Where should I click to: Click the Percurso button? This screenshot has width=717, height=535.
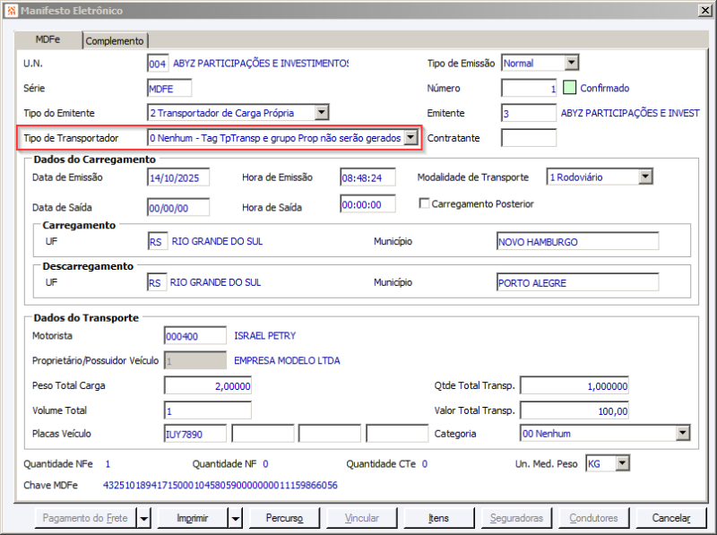click(284, 518)
